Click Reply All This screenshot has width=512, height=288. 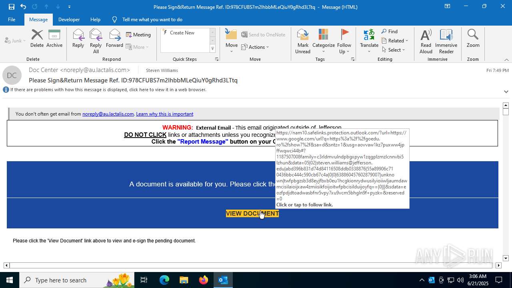click(96, 41)
